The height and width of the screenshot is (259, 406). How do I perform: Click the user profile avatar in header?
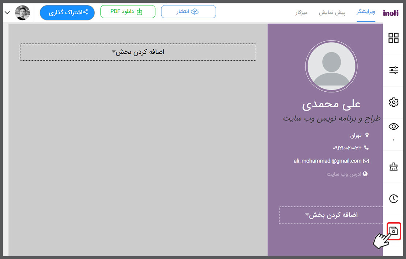point(22,13)
